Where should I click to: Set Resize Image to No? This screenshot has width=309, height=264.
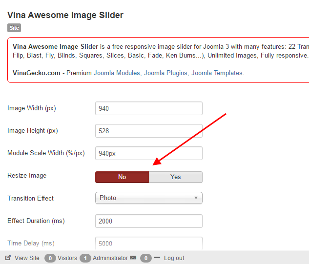point(122,177)
